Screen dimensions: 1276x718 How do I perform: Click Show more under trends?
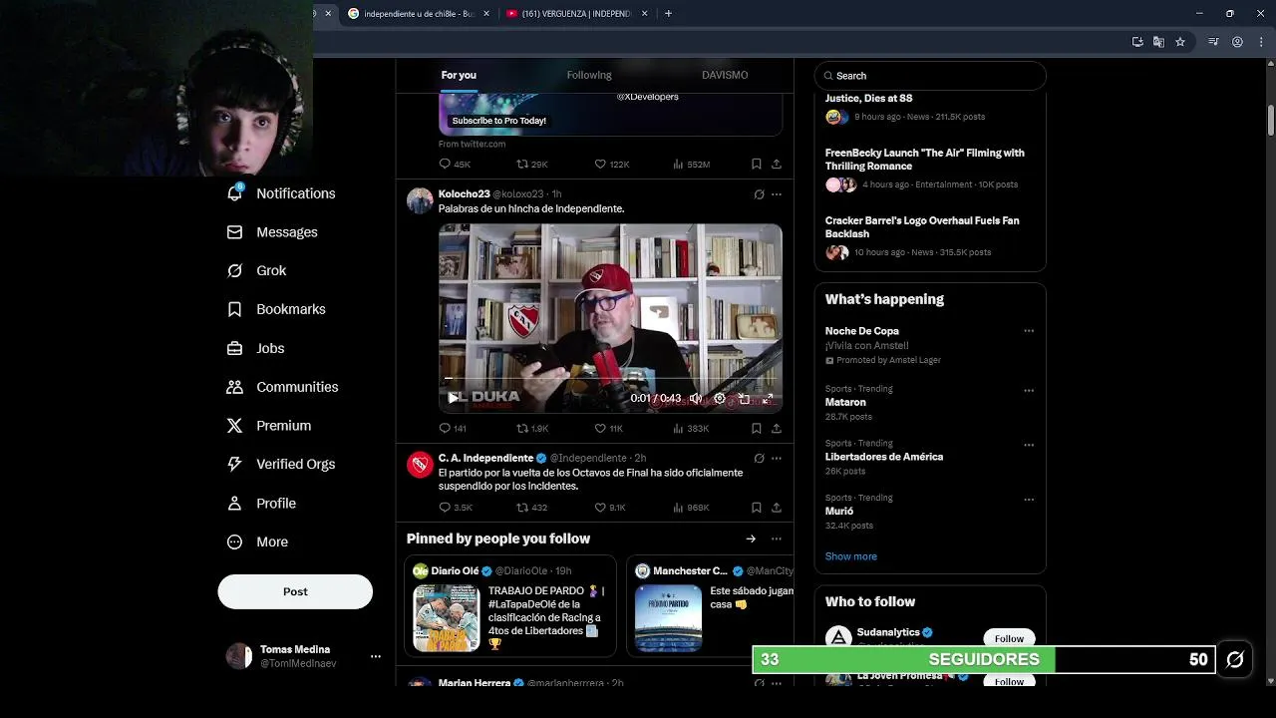(851, 556)
